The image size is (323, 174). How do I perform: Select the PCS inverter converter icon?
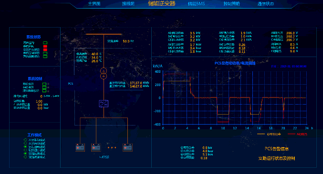click(x=104, y=104)
